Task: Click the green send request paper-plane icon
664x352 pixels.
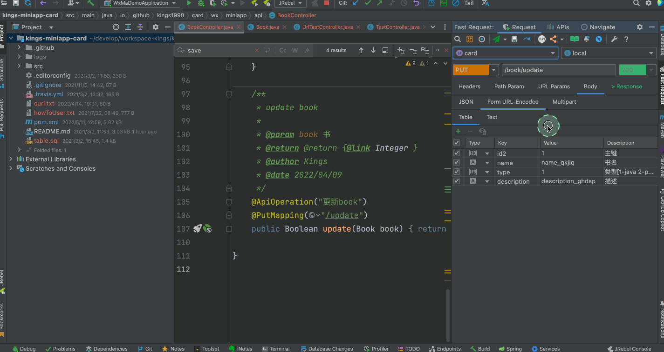Action: tap(497, 40)
